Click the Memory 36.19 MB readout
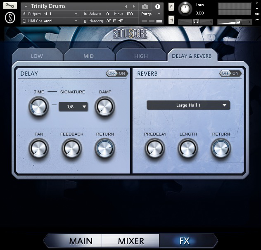Screen dimensions: 261x250 click(115, 21)
